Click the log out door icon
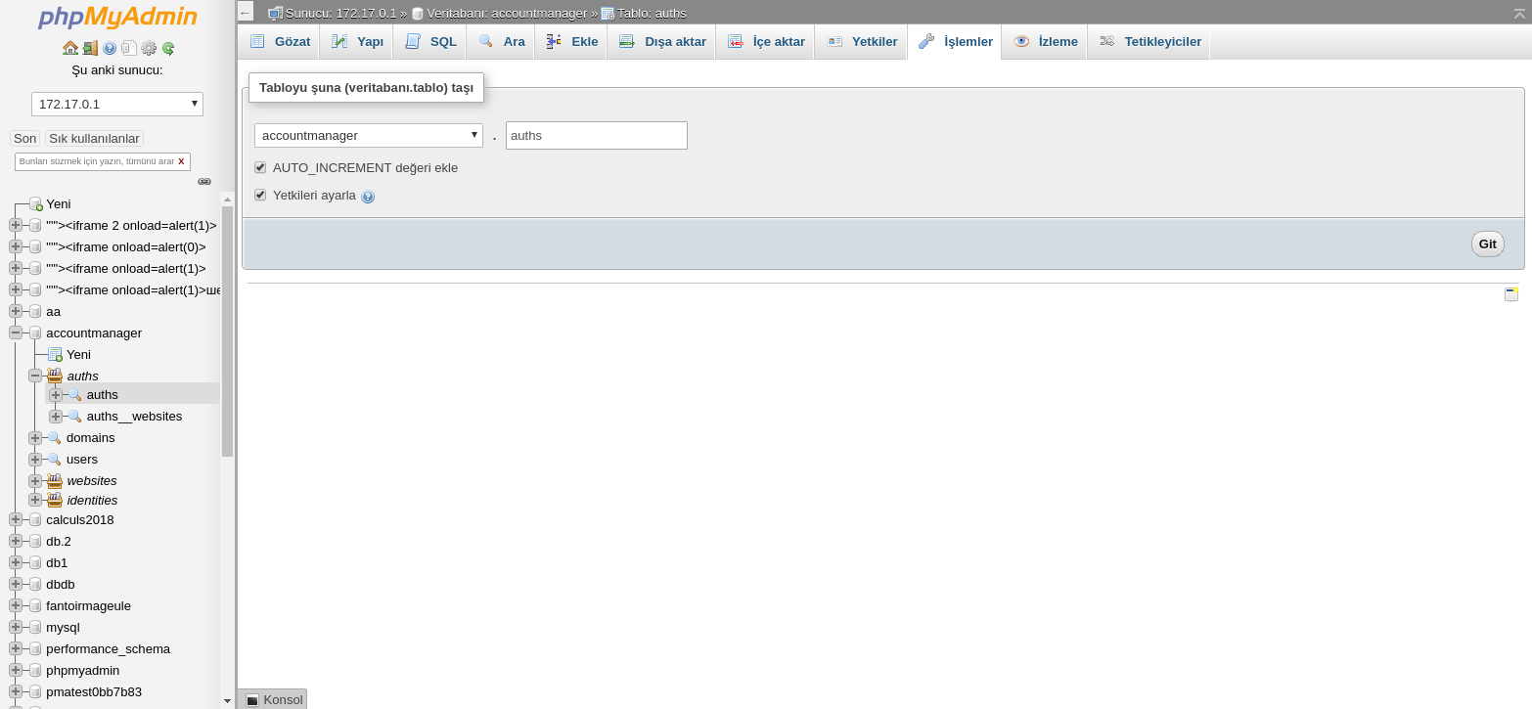1532x709 pixels. tap(90, 47)
